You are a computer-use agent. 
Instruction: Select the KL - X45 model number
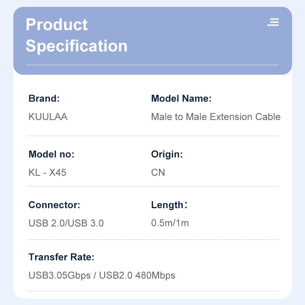[47, 172]
